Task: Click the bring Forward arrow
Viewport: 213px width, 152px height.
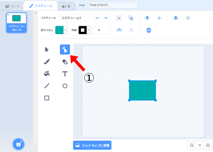Action: point(147,18)
